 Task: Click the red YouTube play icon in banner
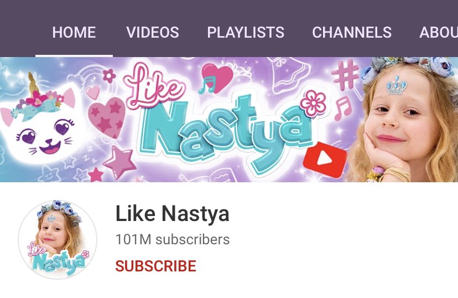coord(325,160)
